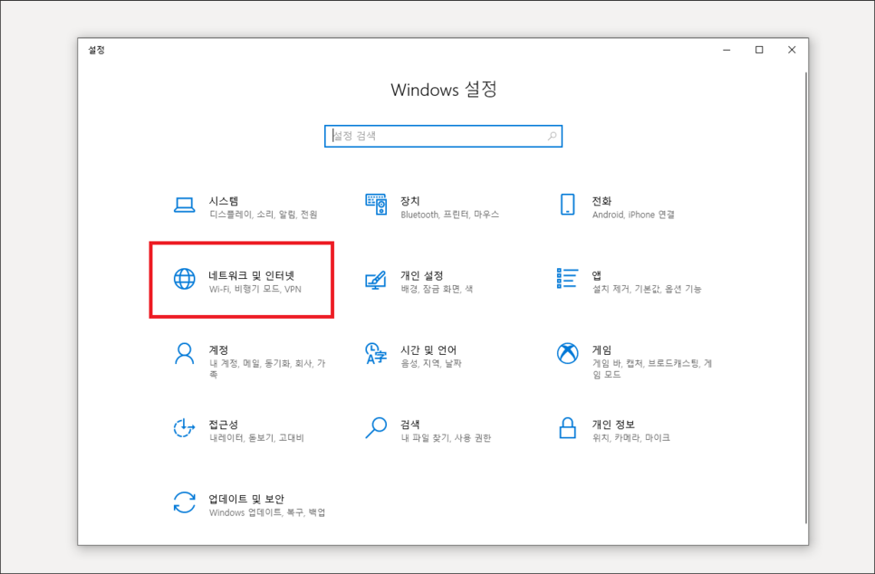
Task: Select the 시간 및 언어 heading
Action: pos(428,349)
